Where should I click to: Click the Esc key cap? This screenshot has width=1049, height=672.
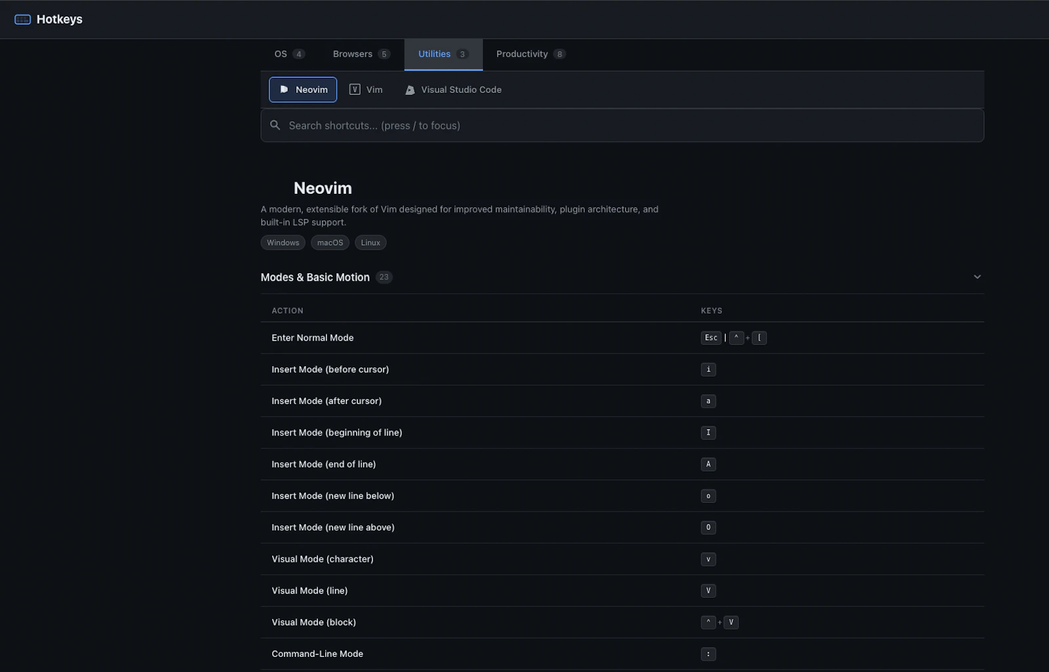(711, 338)
